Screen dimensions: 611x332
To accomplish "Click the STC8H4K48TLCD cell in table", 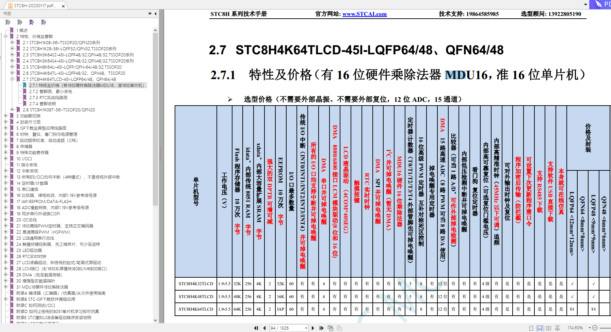I will coord(196,296).
